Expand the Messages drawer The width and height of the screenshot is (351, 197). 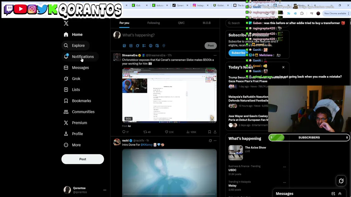pos(340,194)
